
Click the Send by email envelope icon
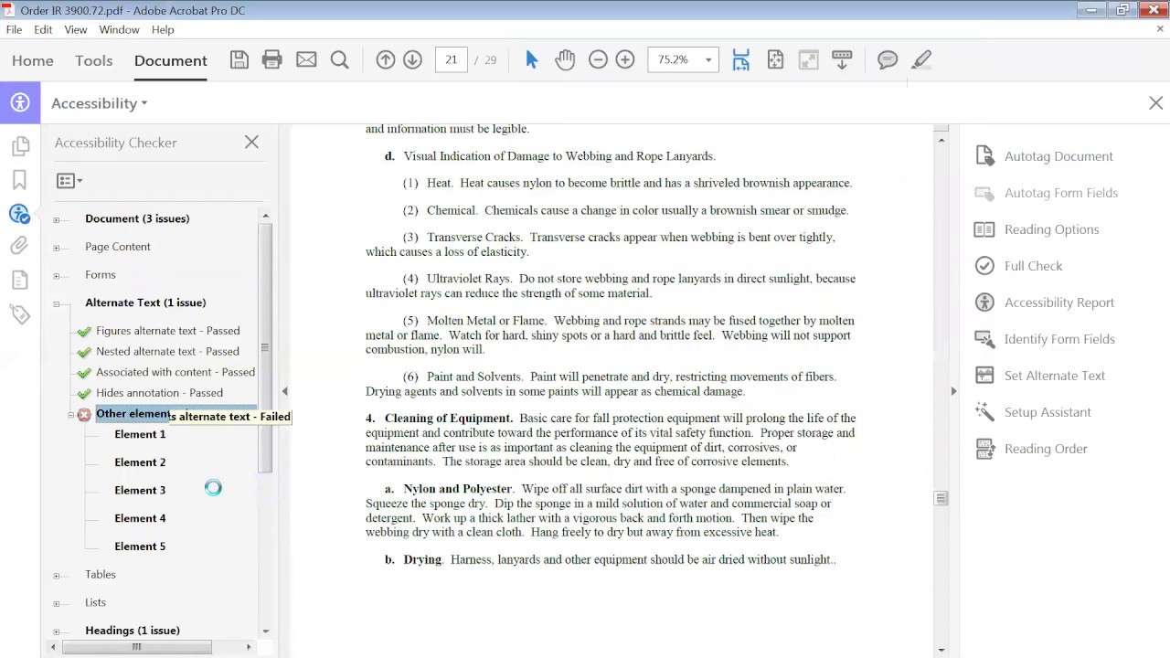[x=306, y=59]
